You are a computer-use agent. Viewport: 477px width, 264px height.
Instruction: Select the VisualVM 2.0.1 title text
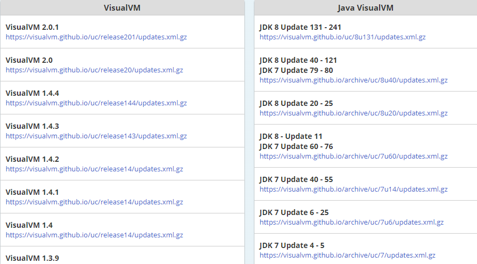[x=32, y=27]
